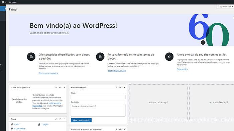The width and height of the screenshot is (234, 131).
Task: Open the Abra o editor do site link
Action: tap(117, 71)
